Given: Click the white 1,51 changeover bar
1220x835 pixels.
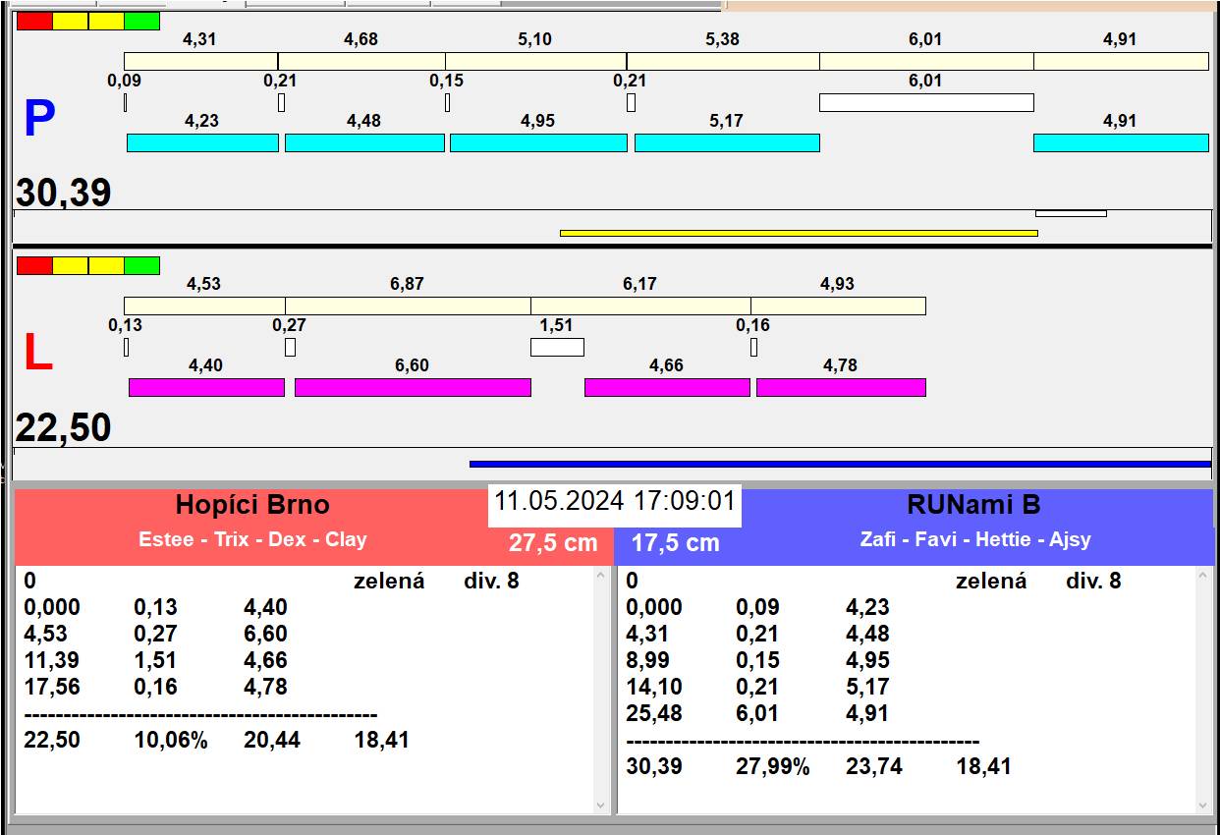Looking at the screenshot, I should tap(557, 347).
